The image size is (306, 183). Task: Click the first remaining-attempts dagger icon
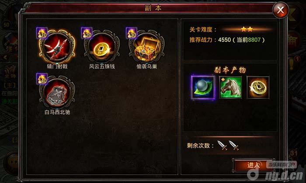click(x=222, y=145)
